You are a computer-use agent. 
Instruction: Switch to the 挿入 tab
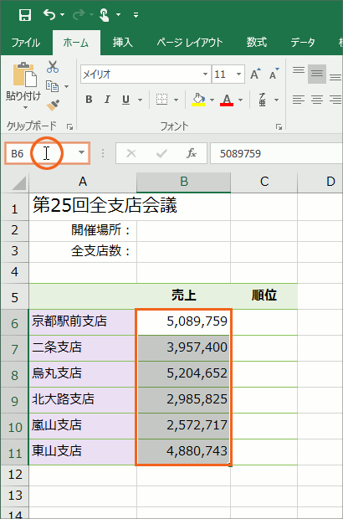(123, 43)
